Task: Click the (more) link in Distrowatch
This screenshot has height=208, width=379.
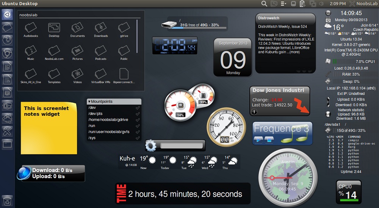Action: point(294,52)
